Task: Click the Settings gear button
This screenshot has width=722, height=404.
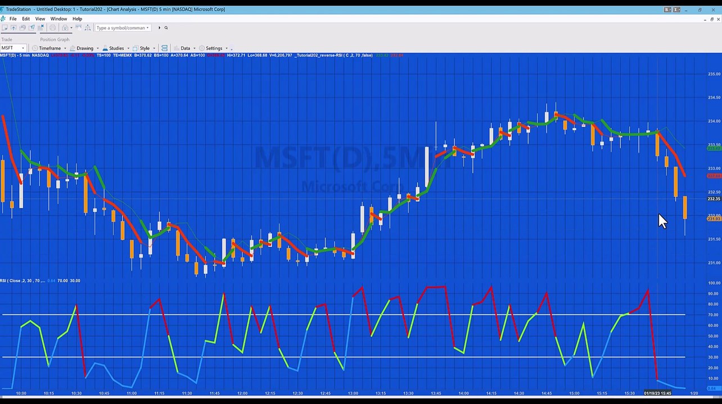Action: [x=211, y=48]
